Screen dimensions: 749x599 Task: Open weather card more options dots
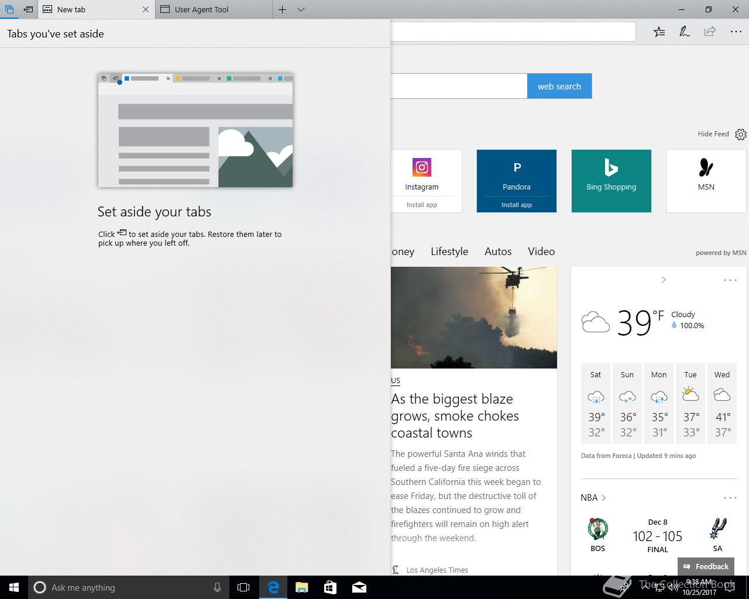point(730,280)
